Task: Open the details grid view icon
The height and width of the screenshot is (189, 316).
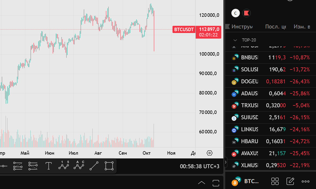Action: [275, 181]
